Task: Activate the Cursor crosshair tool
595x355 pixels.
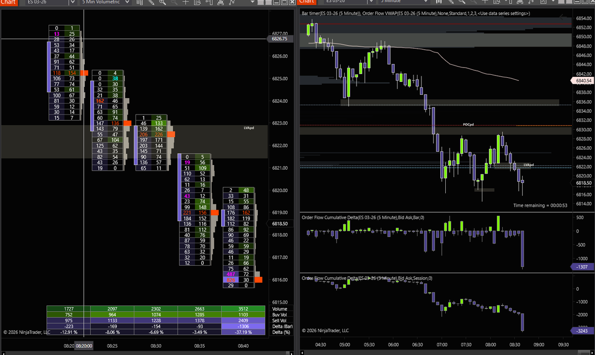Action: 186,2
